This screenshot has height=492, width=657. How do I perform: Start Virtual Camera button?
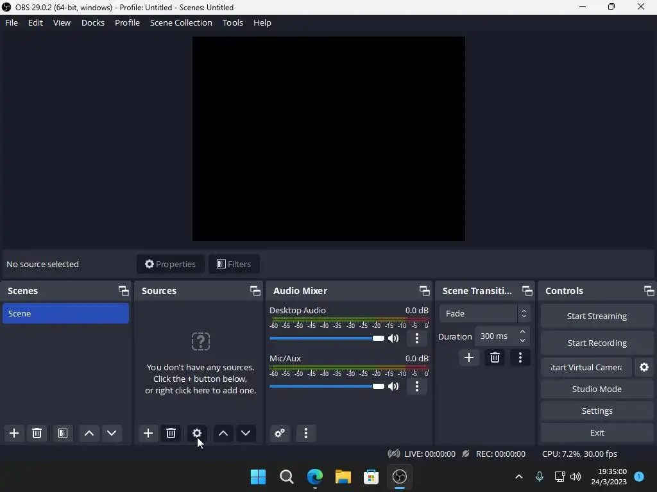tap(586, 367)
